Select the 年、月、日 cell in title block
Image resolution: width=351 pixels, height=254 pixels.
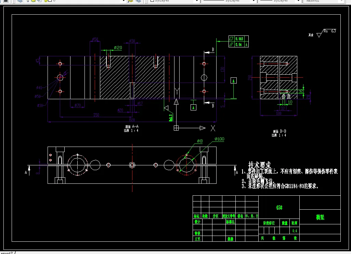pyautogui.click(x=252, y=216)
